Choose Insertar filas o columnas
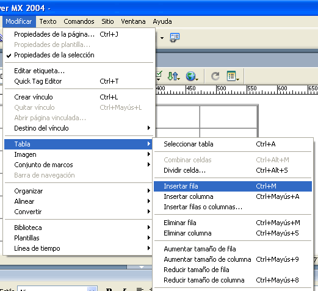 [x=233, y=207]
